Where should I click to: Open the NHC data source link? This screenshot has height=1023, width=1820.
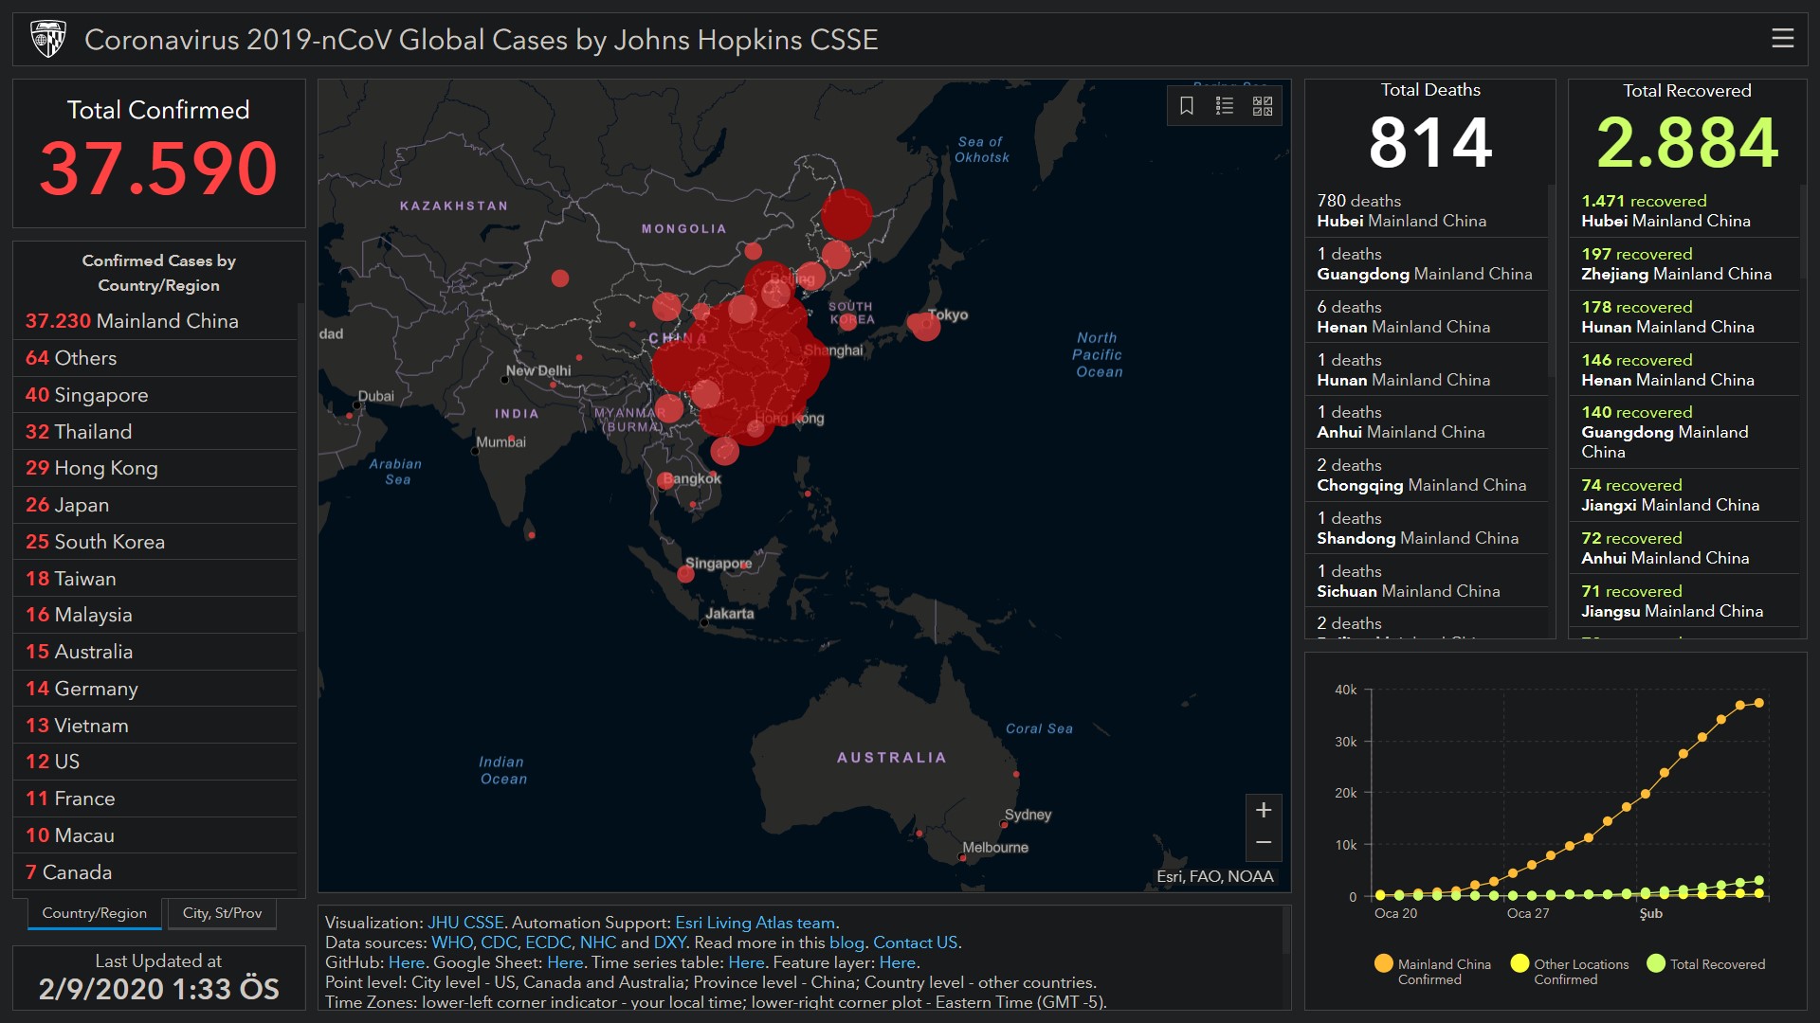pos(597,942)
